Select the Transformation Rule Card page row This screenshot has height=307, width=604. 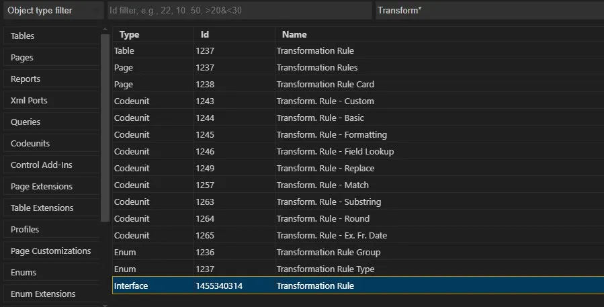358,85
